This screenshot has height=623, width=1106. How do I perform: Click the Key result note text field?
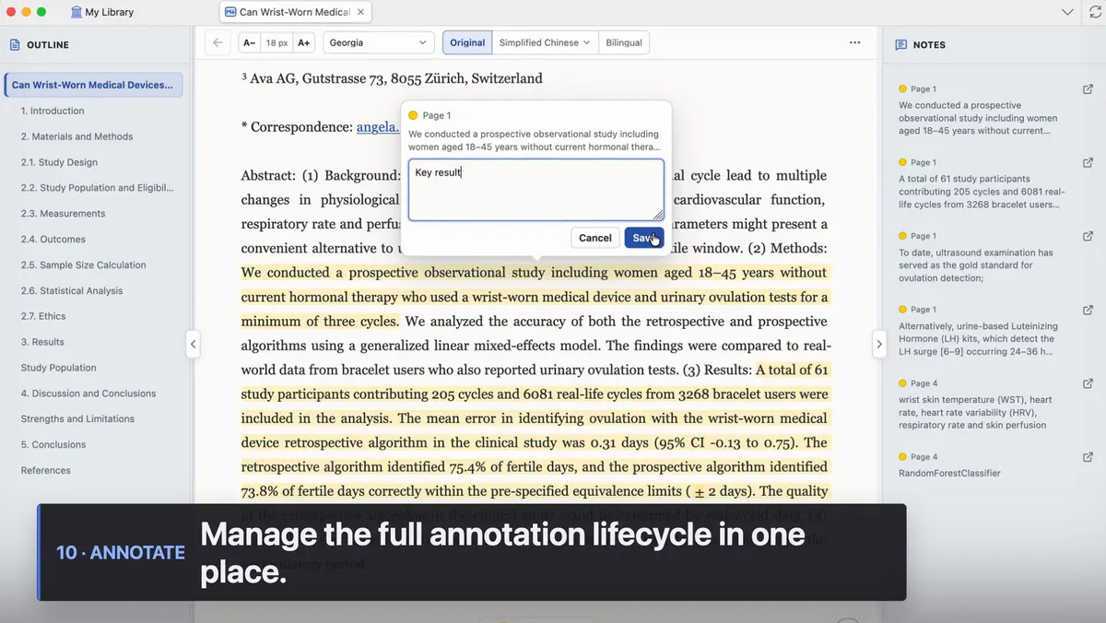tap(536, 190)
